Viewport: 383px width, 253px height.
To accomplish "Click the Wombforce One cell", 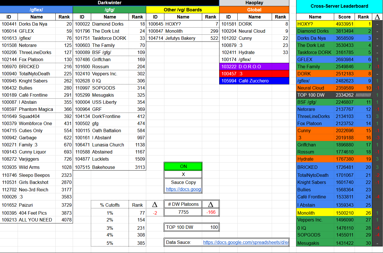I will 36,123.
